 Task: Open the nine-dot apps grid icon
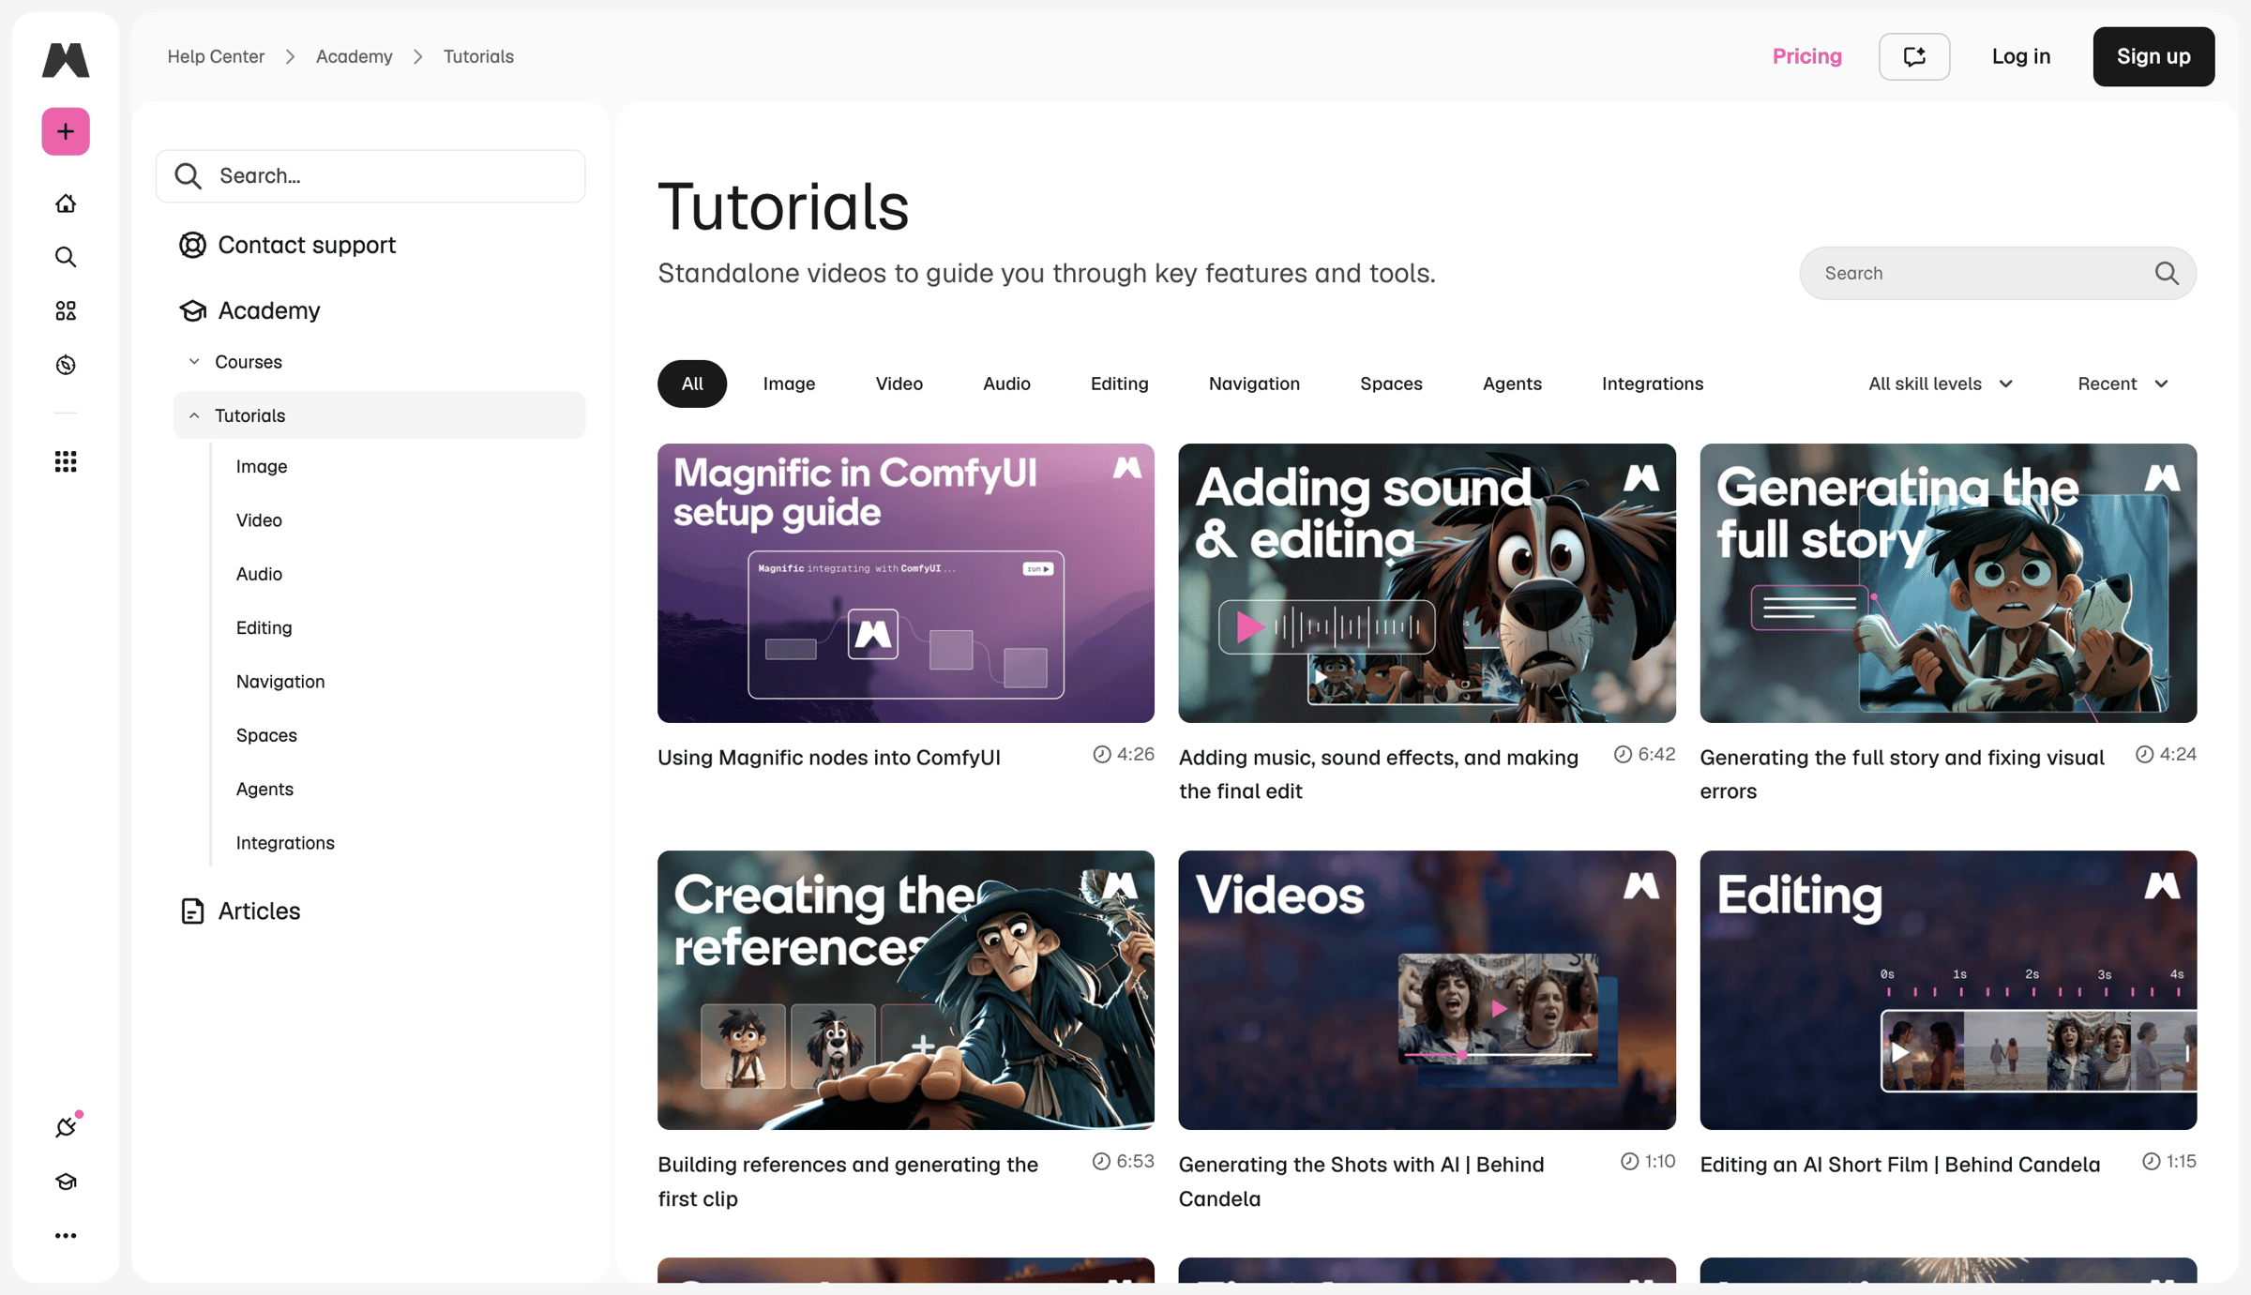[66, 461]
